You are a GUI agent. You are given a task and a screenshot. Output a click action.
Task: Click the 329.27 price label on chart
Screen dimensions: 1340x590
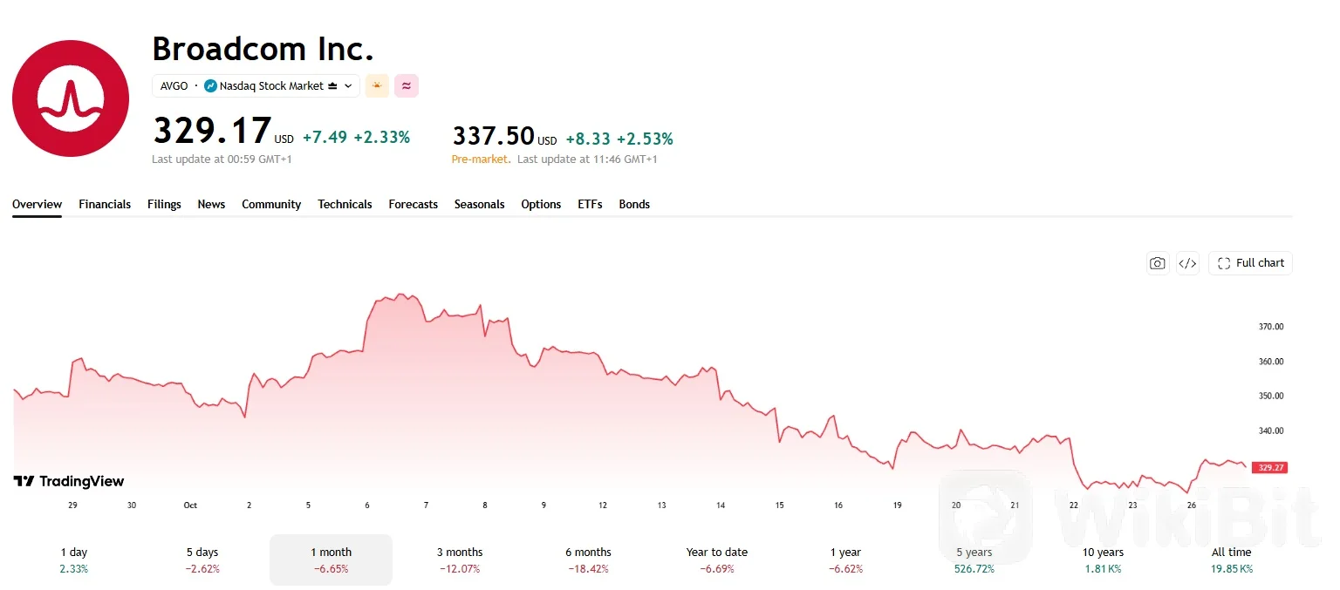tap(1269, 467)
